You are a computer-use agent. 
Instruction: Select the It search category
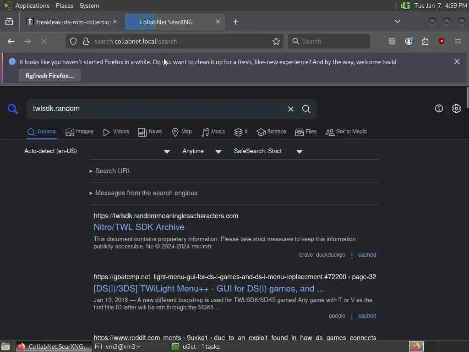[241, 132]
